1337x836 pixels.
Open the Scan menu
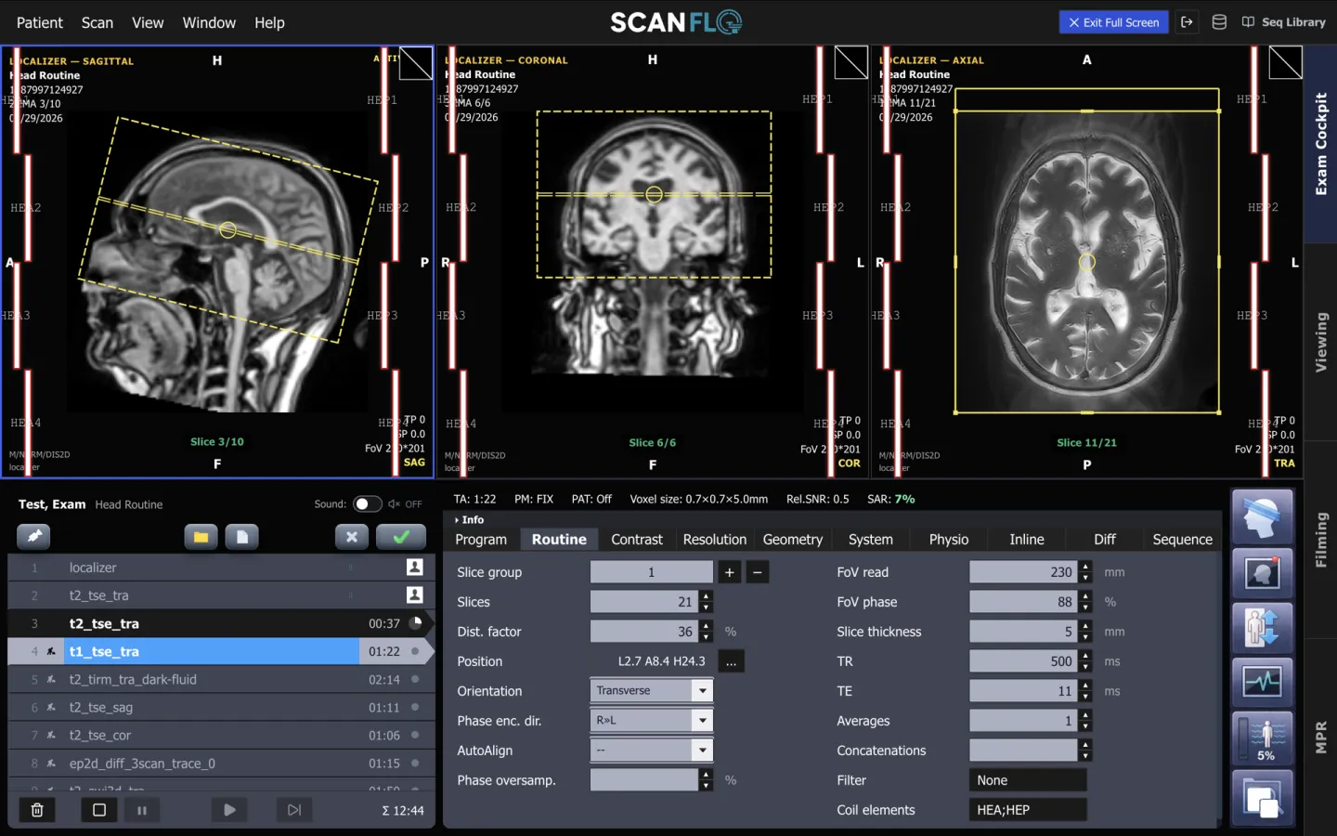click(97, 22)
